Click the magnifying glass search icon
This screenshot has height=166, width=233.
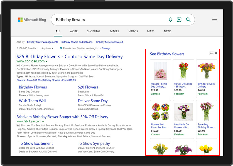pyautogui.click(x=188, y=20)
